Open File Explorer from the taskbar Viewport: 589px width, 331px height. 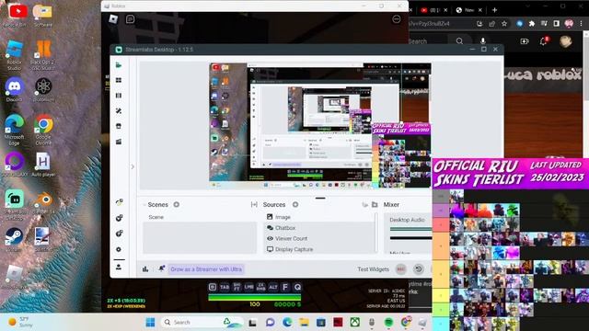coord(304,322)
